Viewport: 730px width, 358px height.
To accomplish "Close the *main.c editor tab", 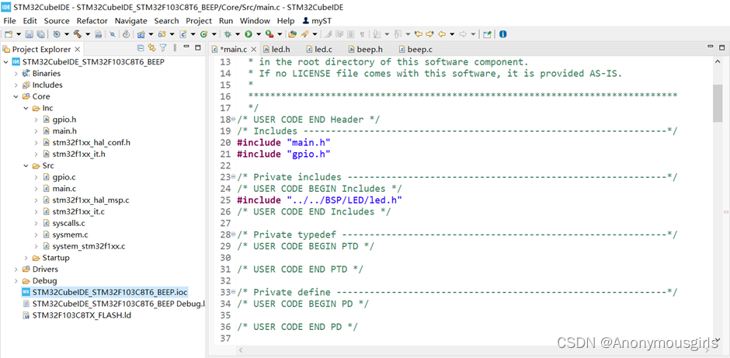I will click(254, 50).
